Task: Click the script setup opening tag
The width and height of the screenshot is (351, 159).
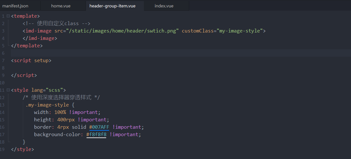Action: point(31,61)
